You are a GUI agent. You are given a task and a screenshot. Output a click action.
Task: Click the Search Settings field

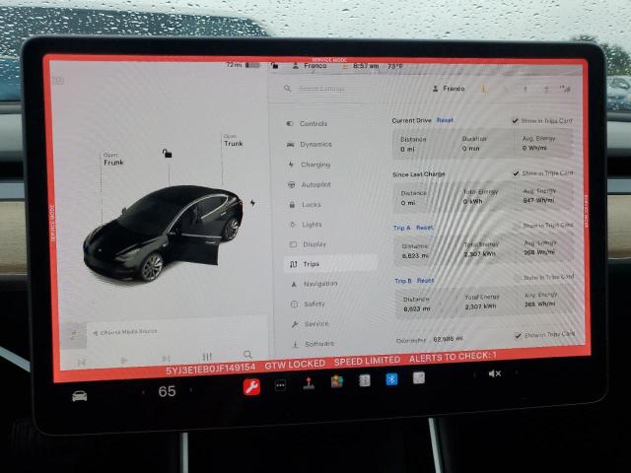[321, 89]
